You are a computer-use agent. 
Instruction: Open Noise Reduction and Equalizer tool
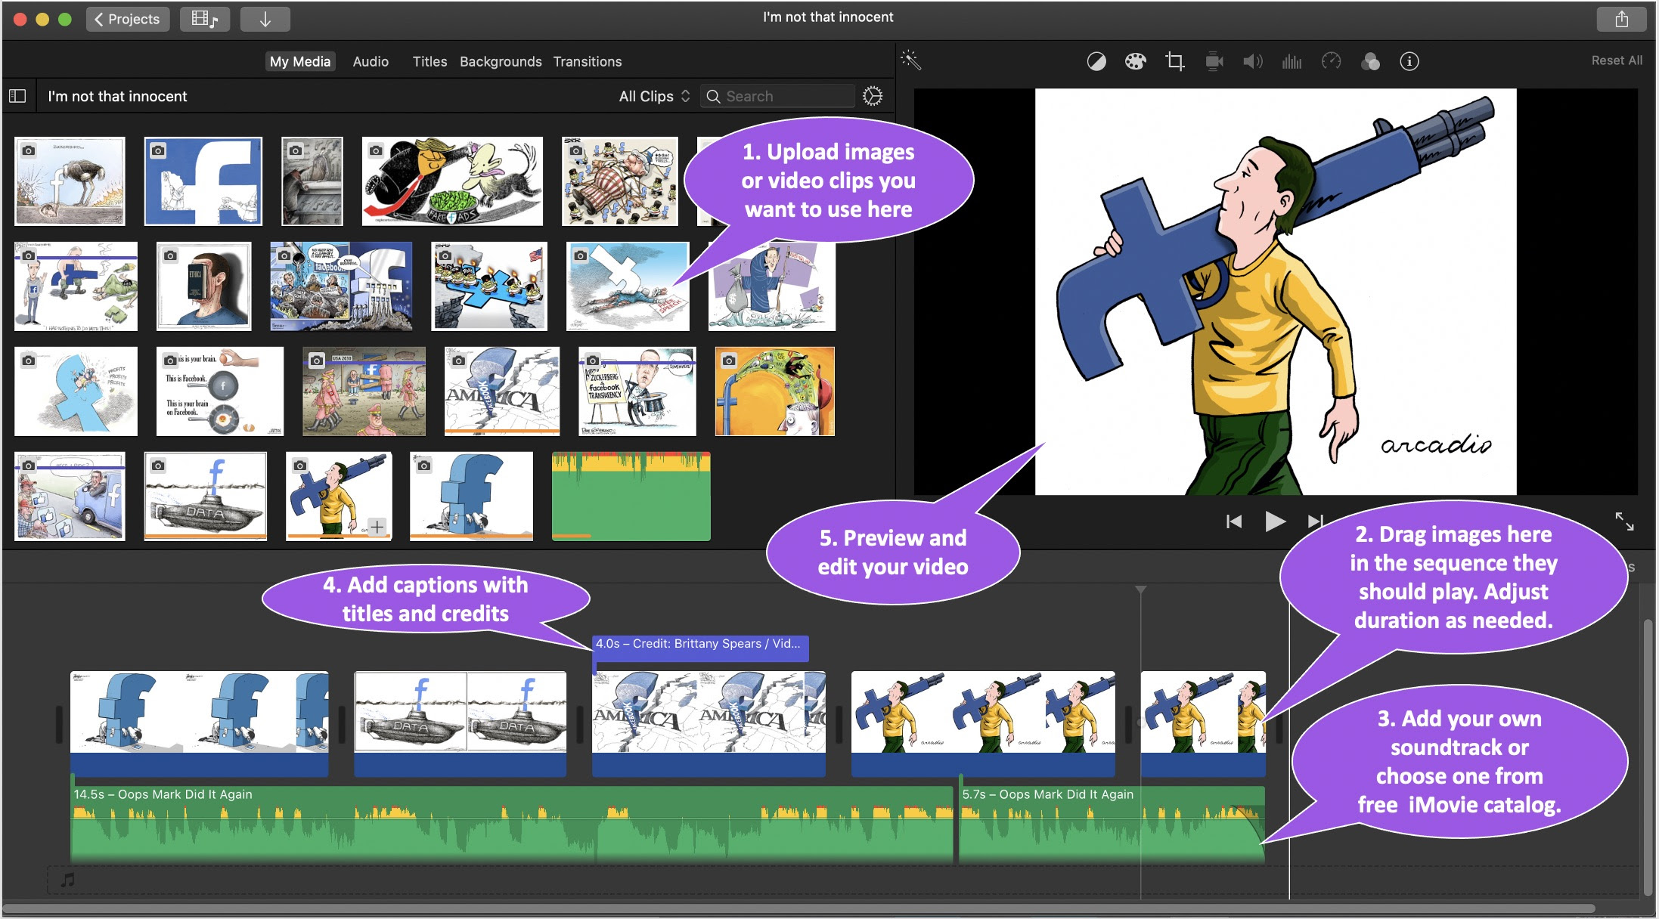coord(1292,61)
